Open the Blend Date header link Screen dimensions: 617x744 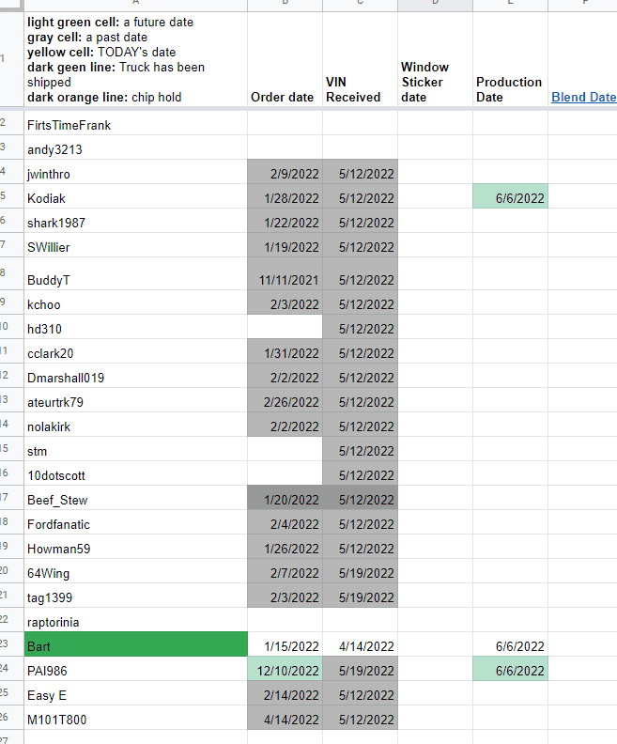click(583, 97)
